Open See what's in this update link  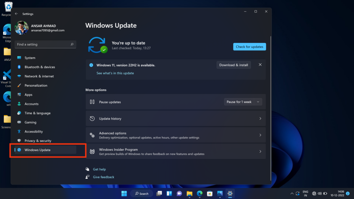(x=115, y=73)
